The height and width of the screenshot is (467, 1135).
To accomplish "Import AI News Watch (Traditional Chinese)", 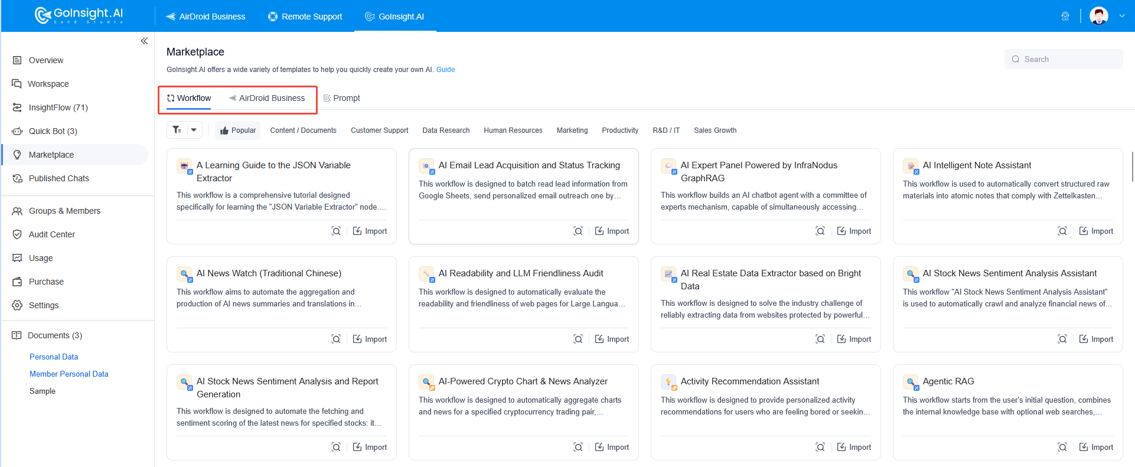I will click(370, 339).
